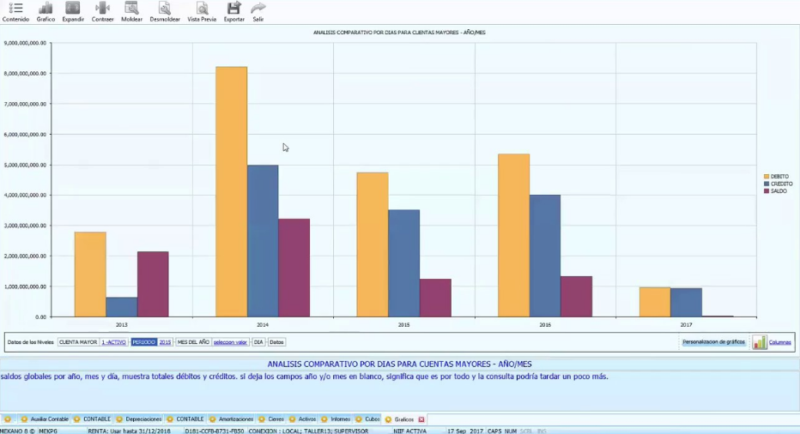The height and width of the screenshot is (434, 800).
Task: Open the Contenido toolbar icon
Action: [15, 9]
